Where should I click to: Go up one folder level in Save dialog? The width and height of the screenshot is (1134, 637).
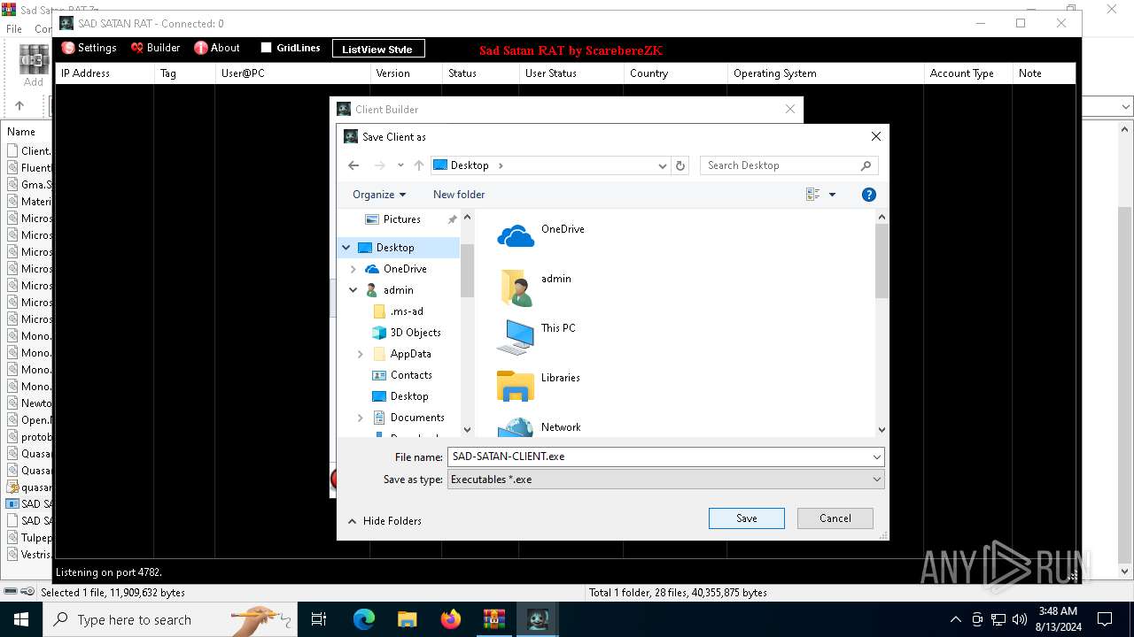419,165
